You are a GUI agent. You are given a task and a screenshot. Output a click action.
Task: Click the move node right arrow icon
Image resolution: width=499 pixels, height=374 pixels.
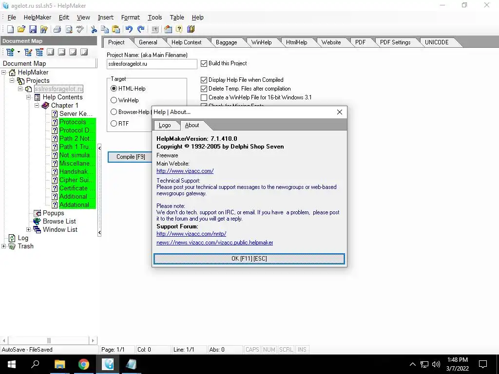pos(84,52)
